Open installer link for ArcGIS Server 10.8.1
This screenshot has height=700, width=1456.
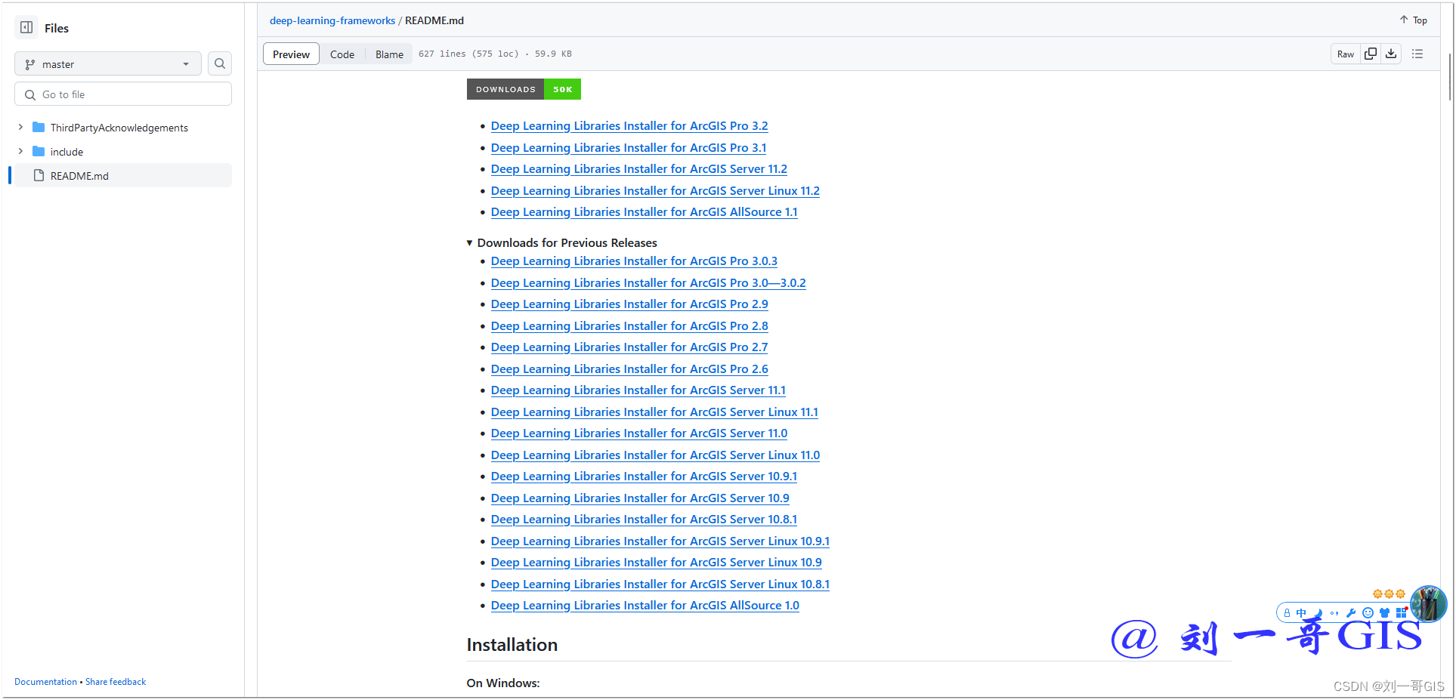[644, 520]
